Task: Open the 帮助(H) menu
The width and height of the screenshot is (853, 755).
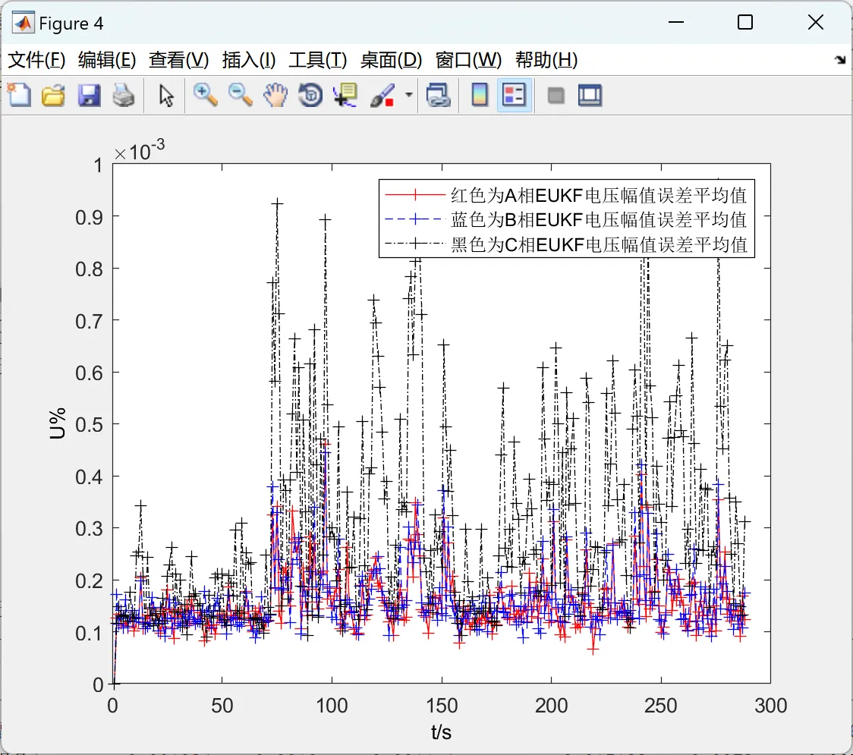Action: click(546, 60)
